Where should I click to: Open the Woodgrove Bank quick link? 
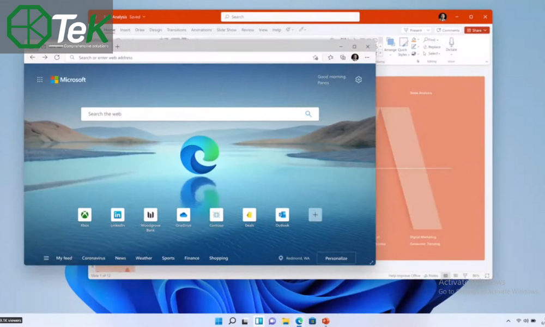[x=150, y=215]
